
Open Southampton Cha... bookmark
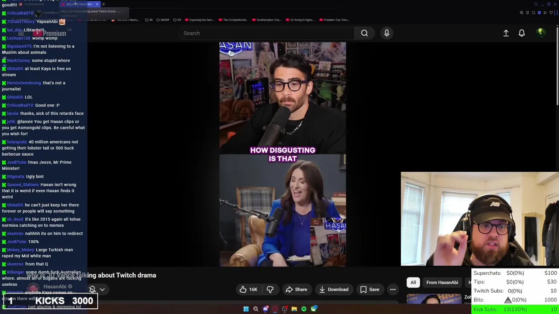(x=266, y=20)
